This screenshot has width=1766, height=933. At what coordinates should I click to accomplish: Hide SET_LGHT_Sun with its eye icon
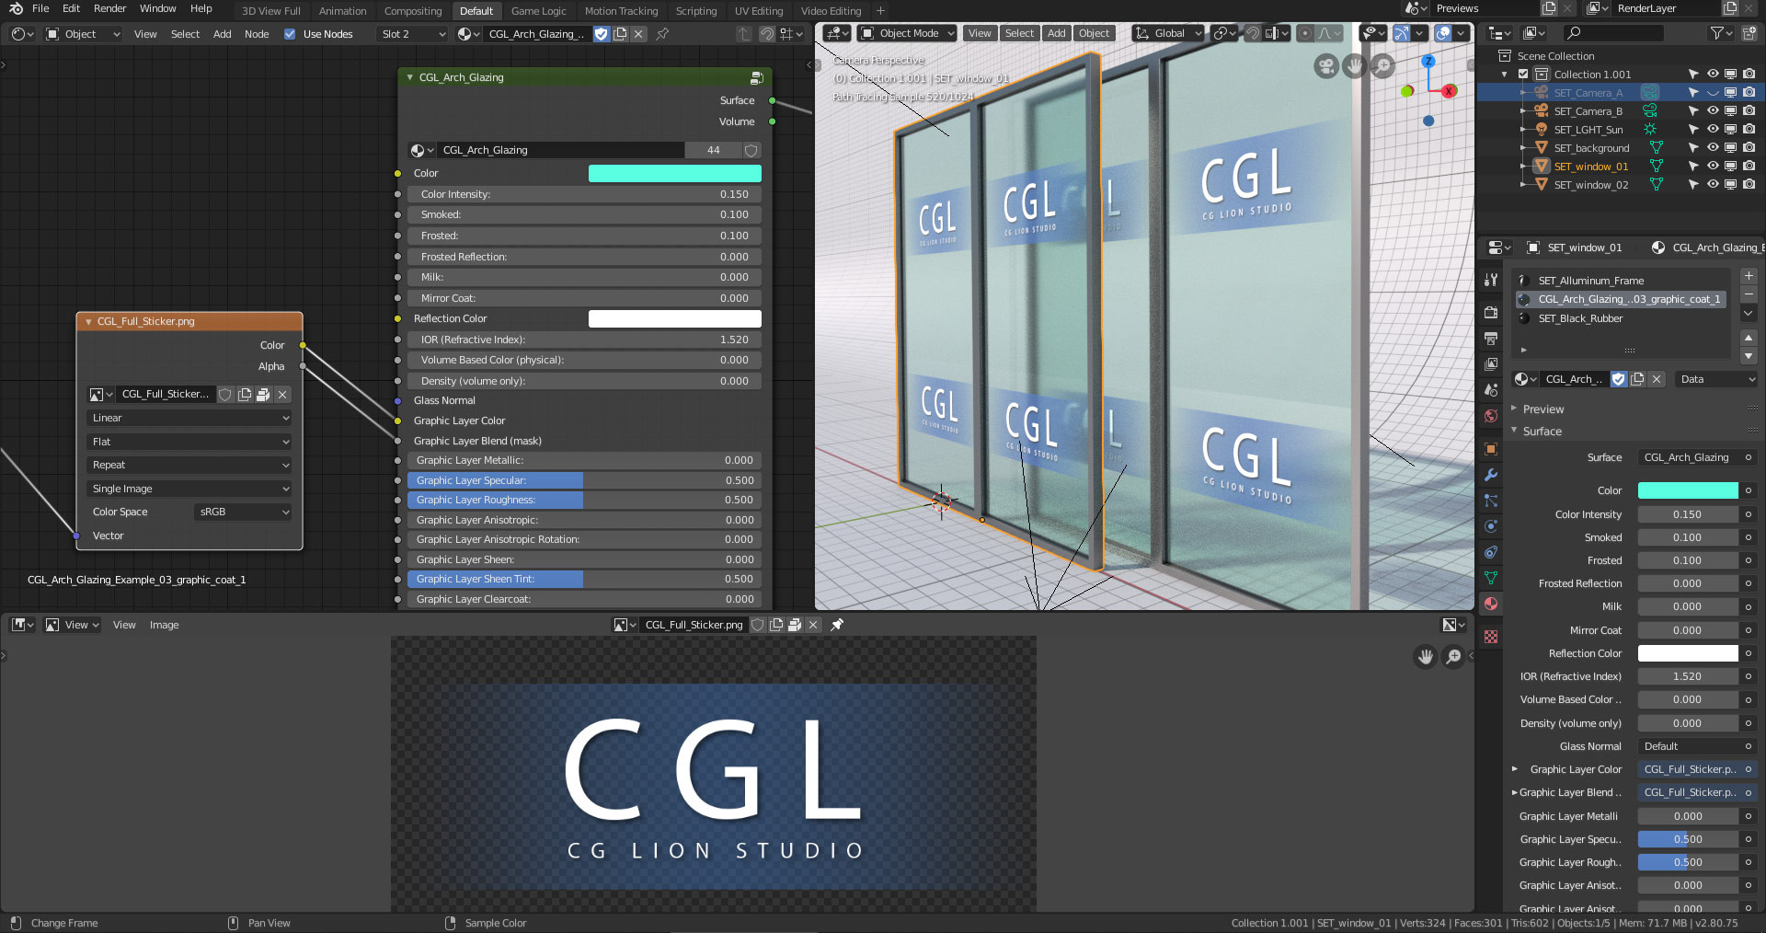(x=1713, y=129)
